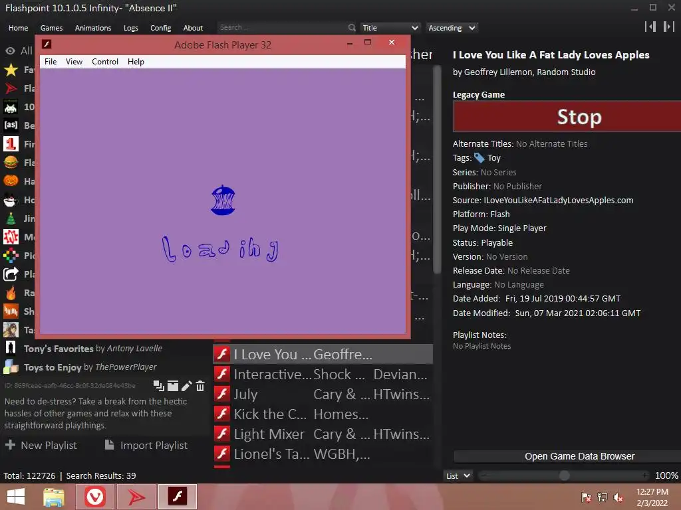Click the muted volume tray icon
The width and height of the screenshot is (681, 510).
click(x=618, y=497)
